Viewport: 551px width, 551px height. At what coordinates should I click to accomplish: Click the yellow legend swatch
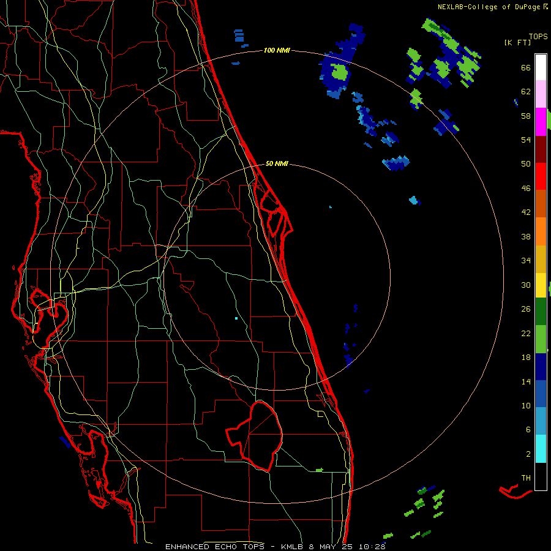(x=541, y=285)
